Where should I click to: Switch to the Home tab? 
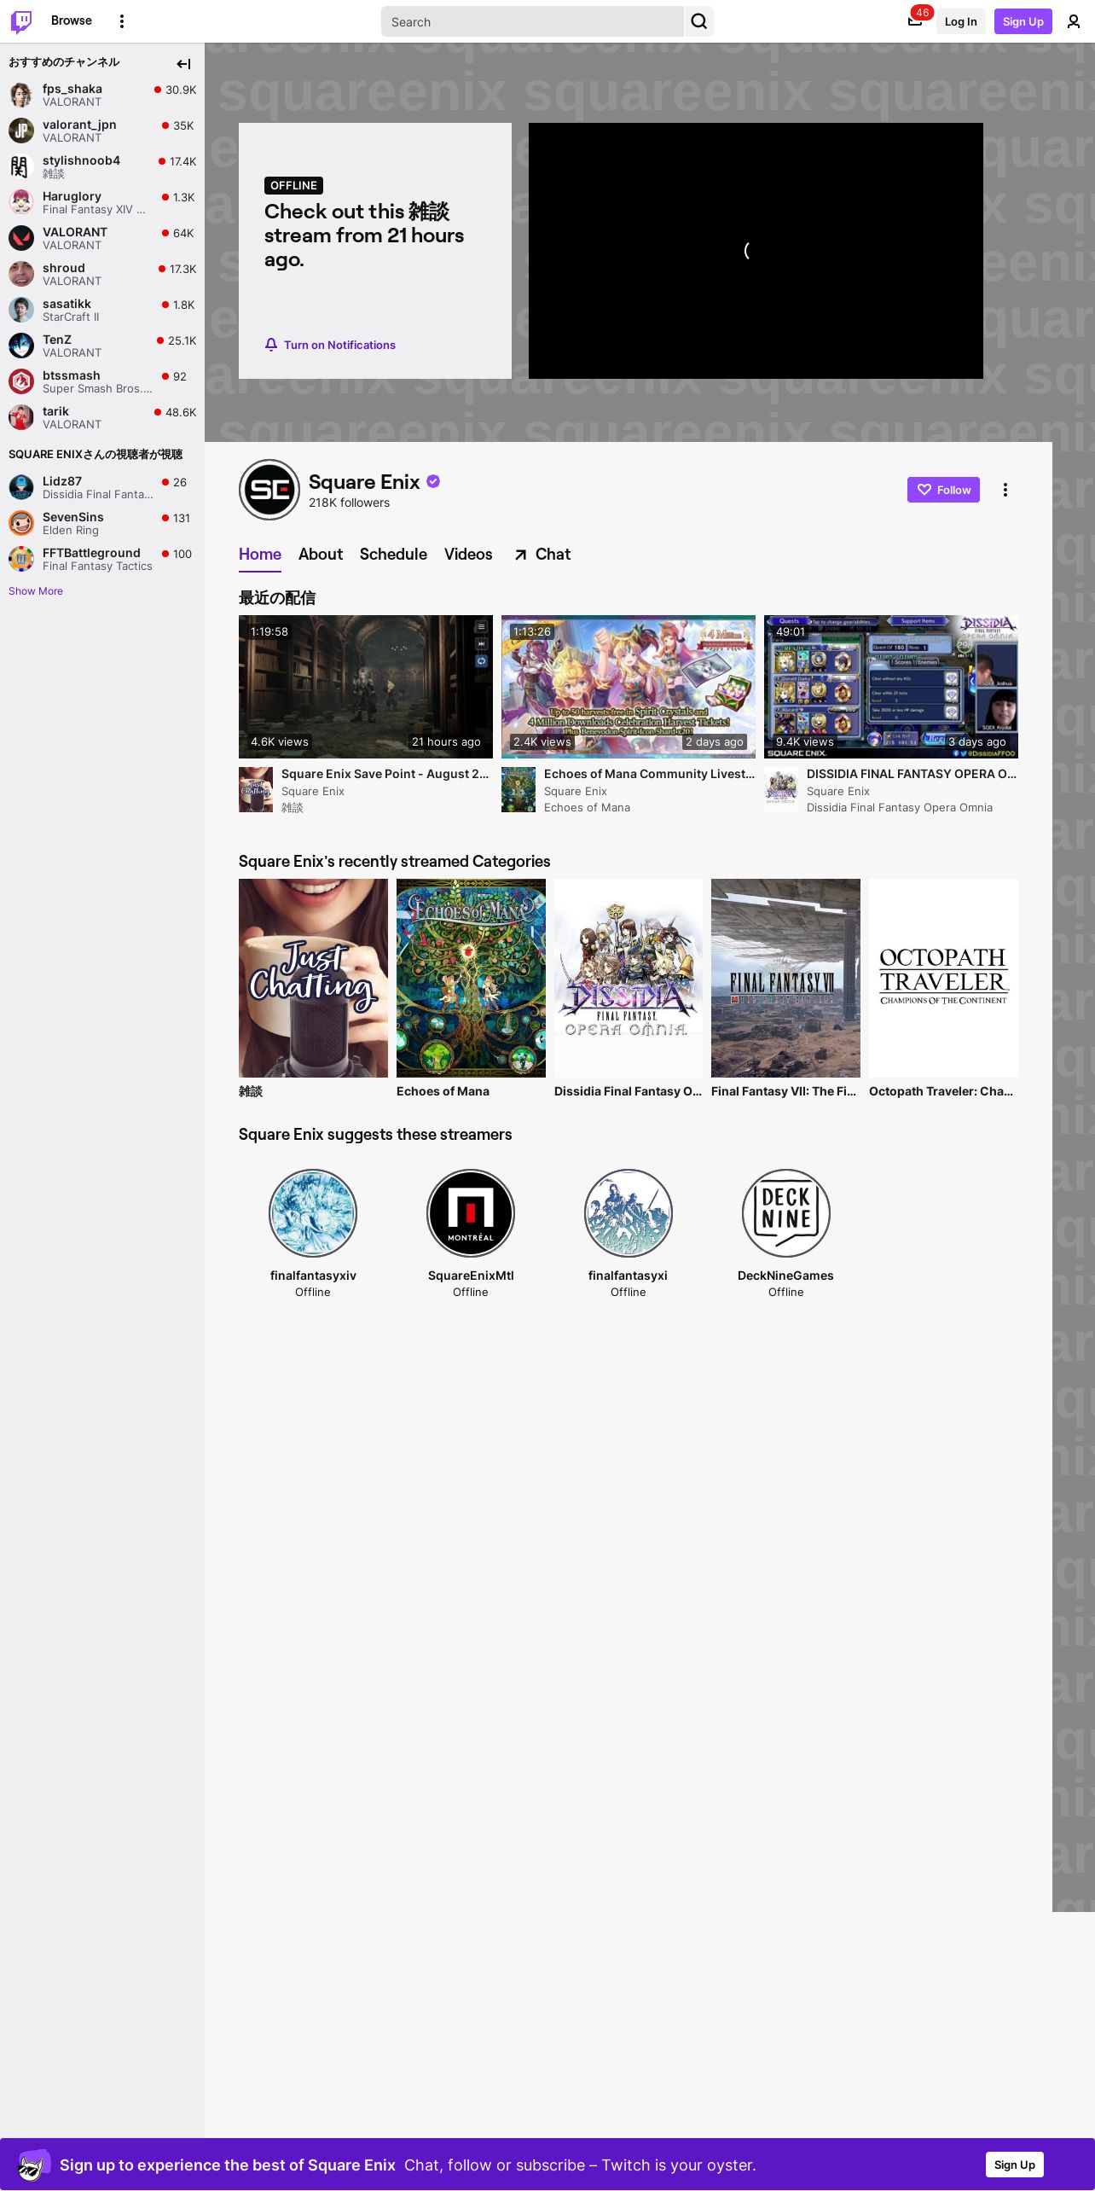(x=260, y=555)
